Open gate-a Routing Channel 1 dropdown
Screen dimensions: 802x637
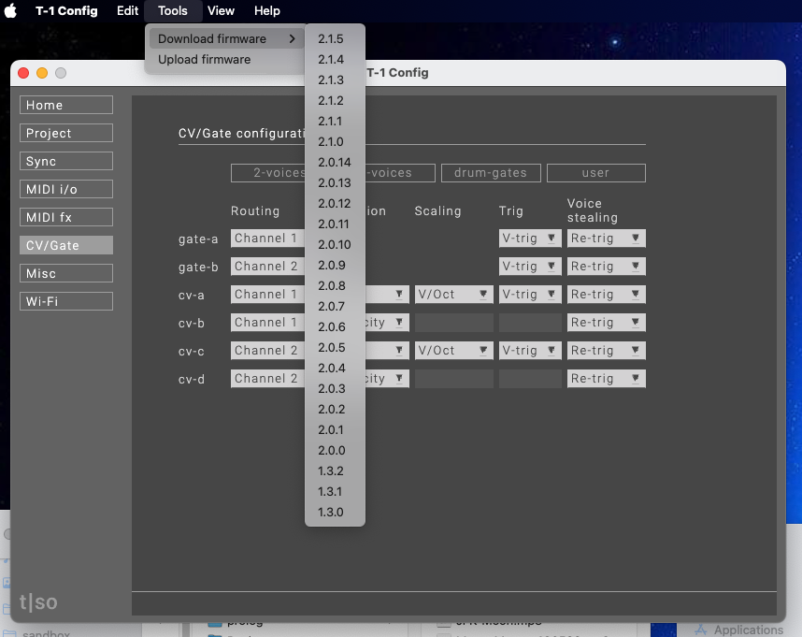coord(268,239)
